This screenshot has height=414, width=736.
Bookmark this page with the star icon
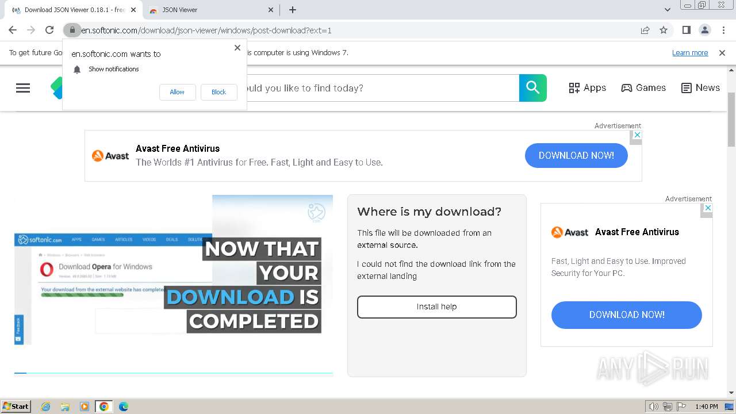coord(664,30)
